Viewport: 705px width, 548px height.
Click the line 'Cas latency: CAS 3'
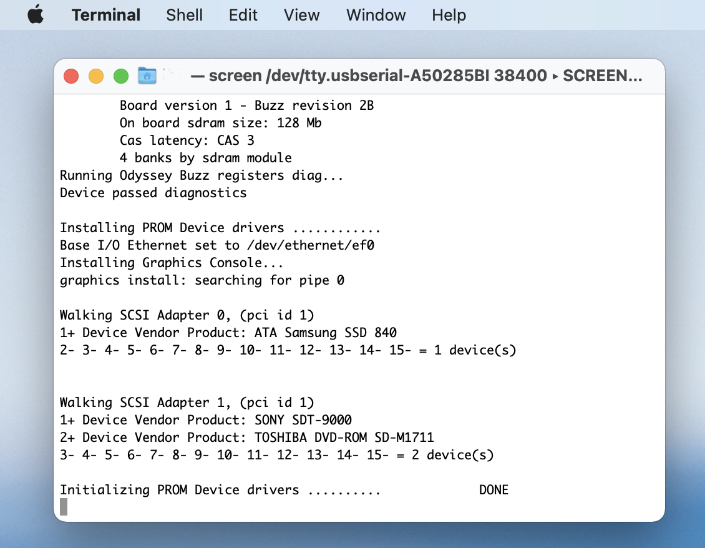click(x=187, y=140)
